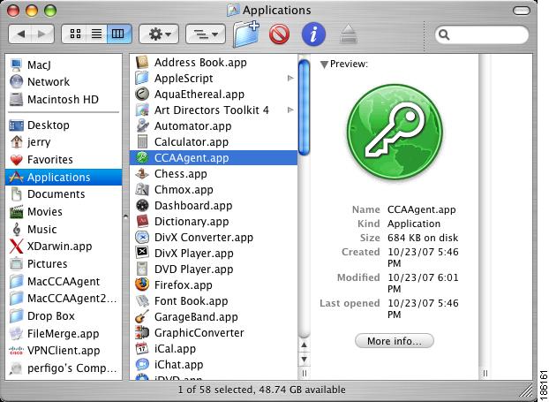The width and height of the screenshot is (549, 402).
Task: Select Chess.app
Action: pos(214,174)
